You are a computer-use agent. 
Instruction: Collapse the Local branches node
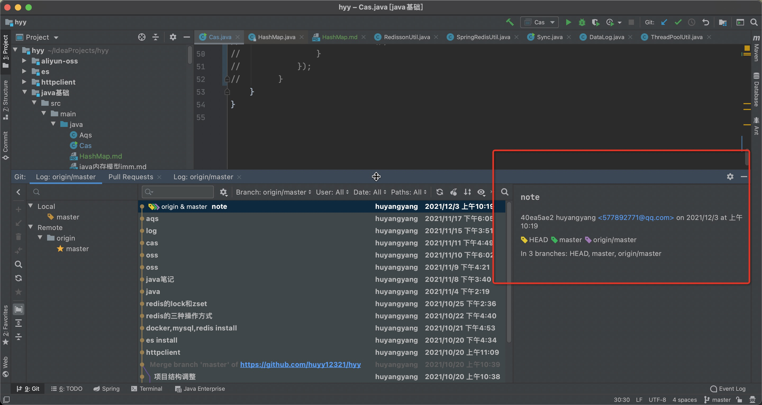point(30,206)
